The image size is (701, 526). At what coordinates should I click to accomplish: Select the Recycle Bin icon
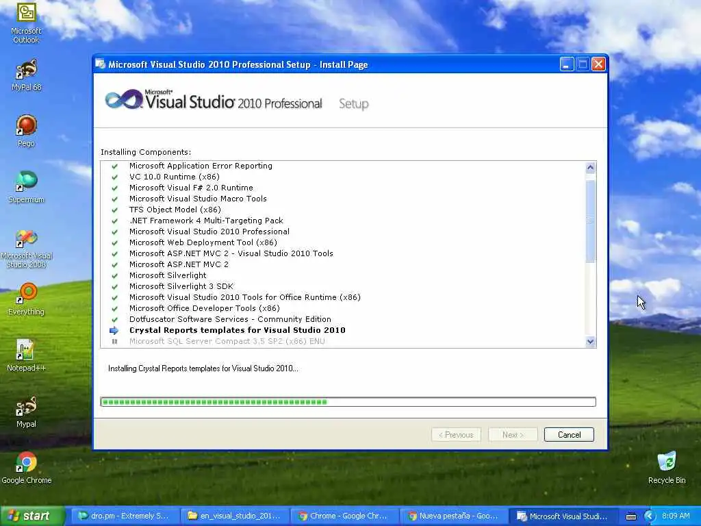[x=667, y=468]
